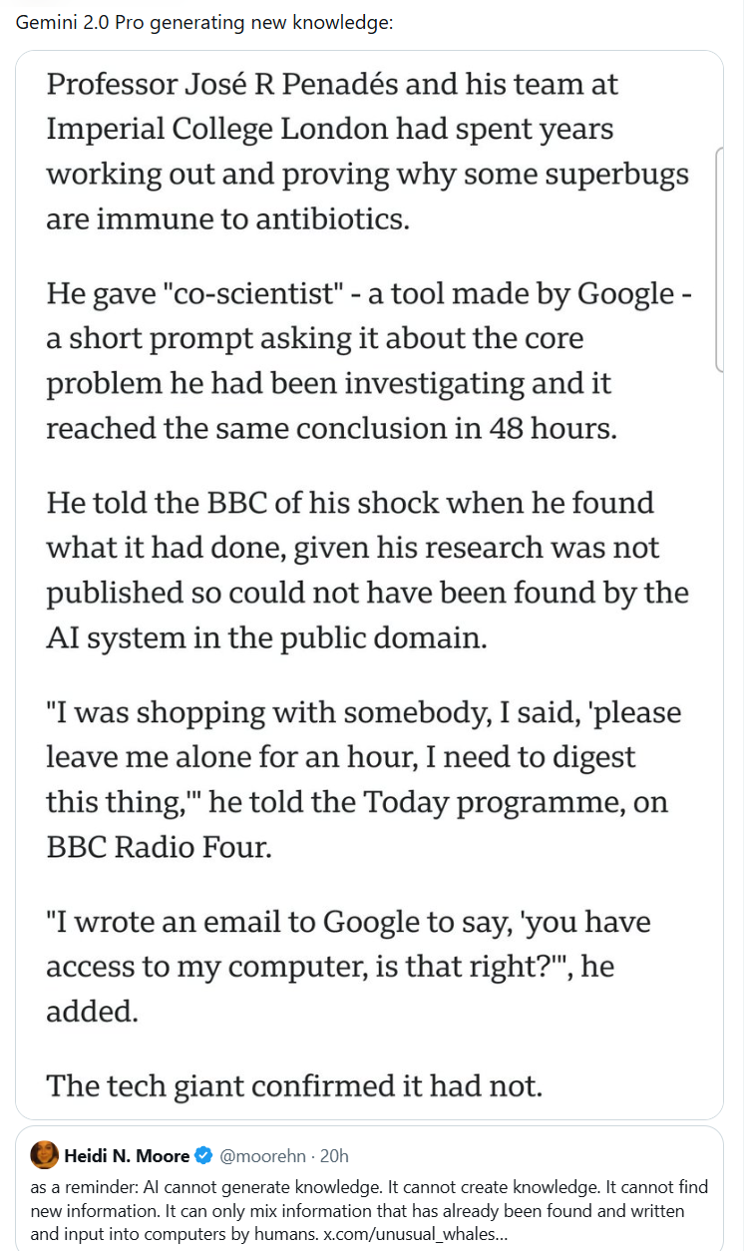
Task: Click the 'BBC Radio Four' text
Action: pos(159,846)
